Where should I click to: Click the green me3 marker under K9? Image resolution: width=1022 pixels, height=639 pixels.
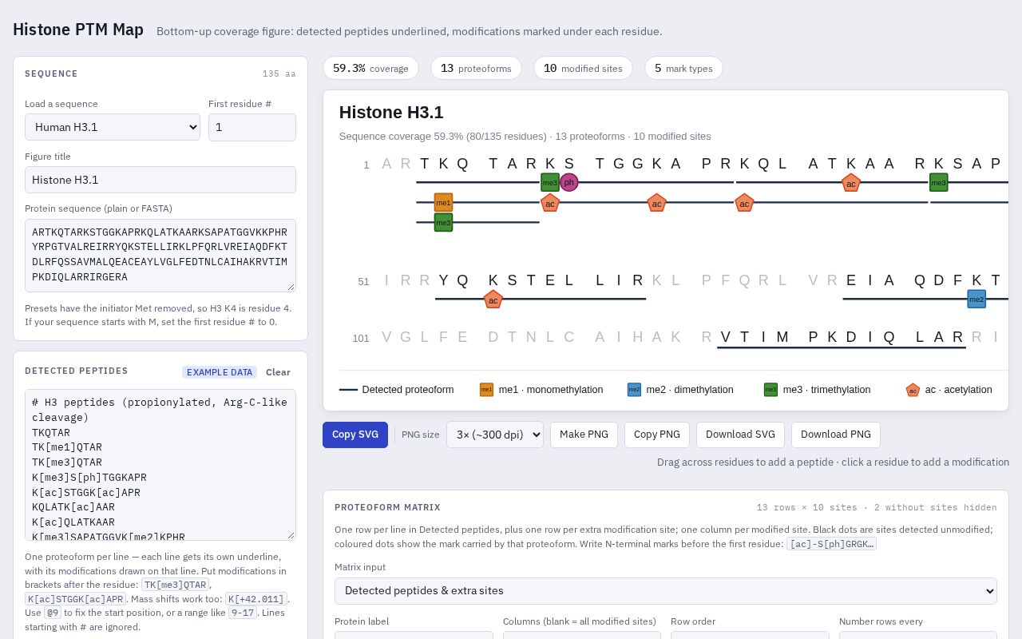coord(550,183)
